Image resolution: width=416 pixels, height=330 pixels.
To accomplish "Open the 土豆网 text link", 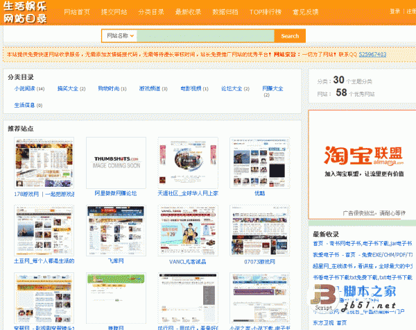I will (x=44, y=261).
